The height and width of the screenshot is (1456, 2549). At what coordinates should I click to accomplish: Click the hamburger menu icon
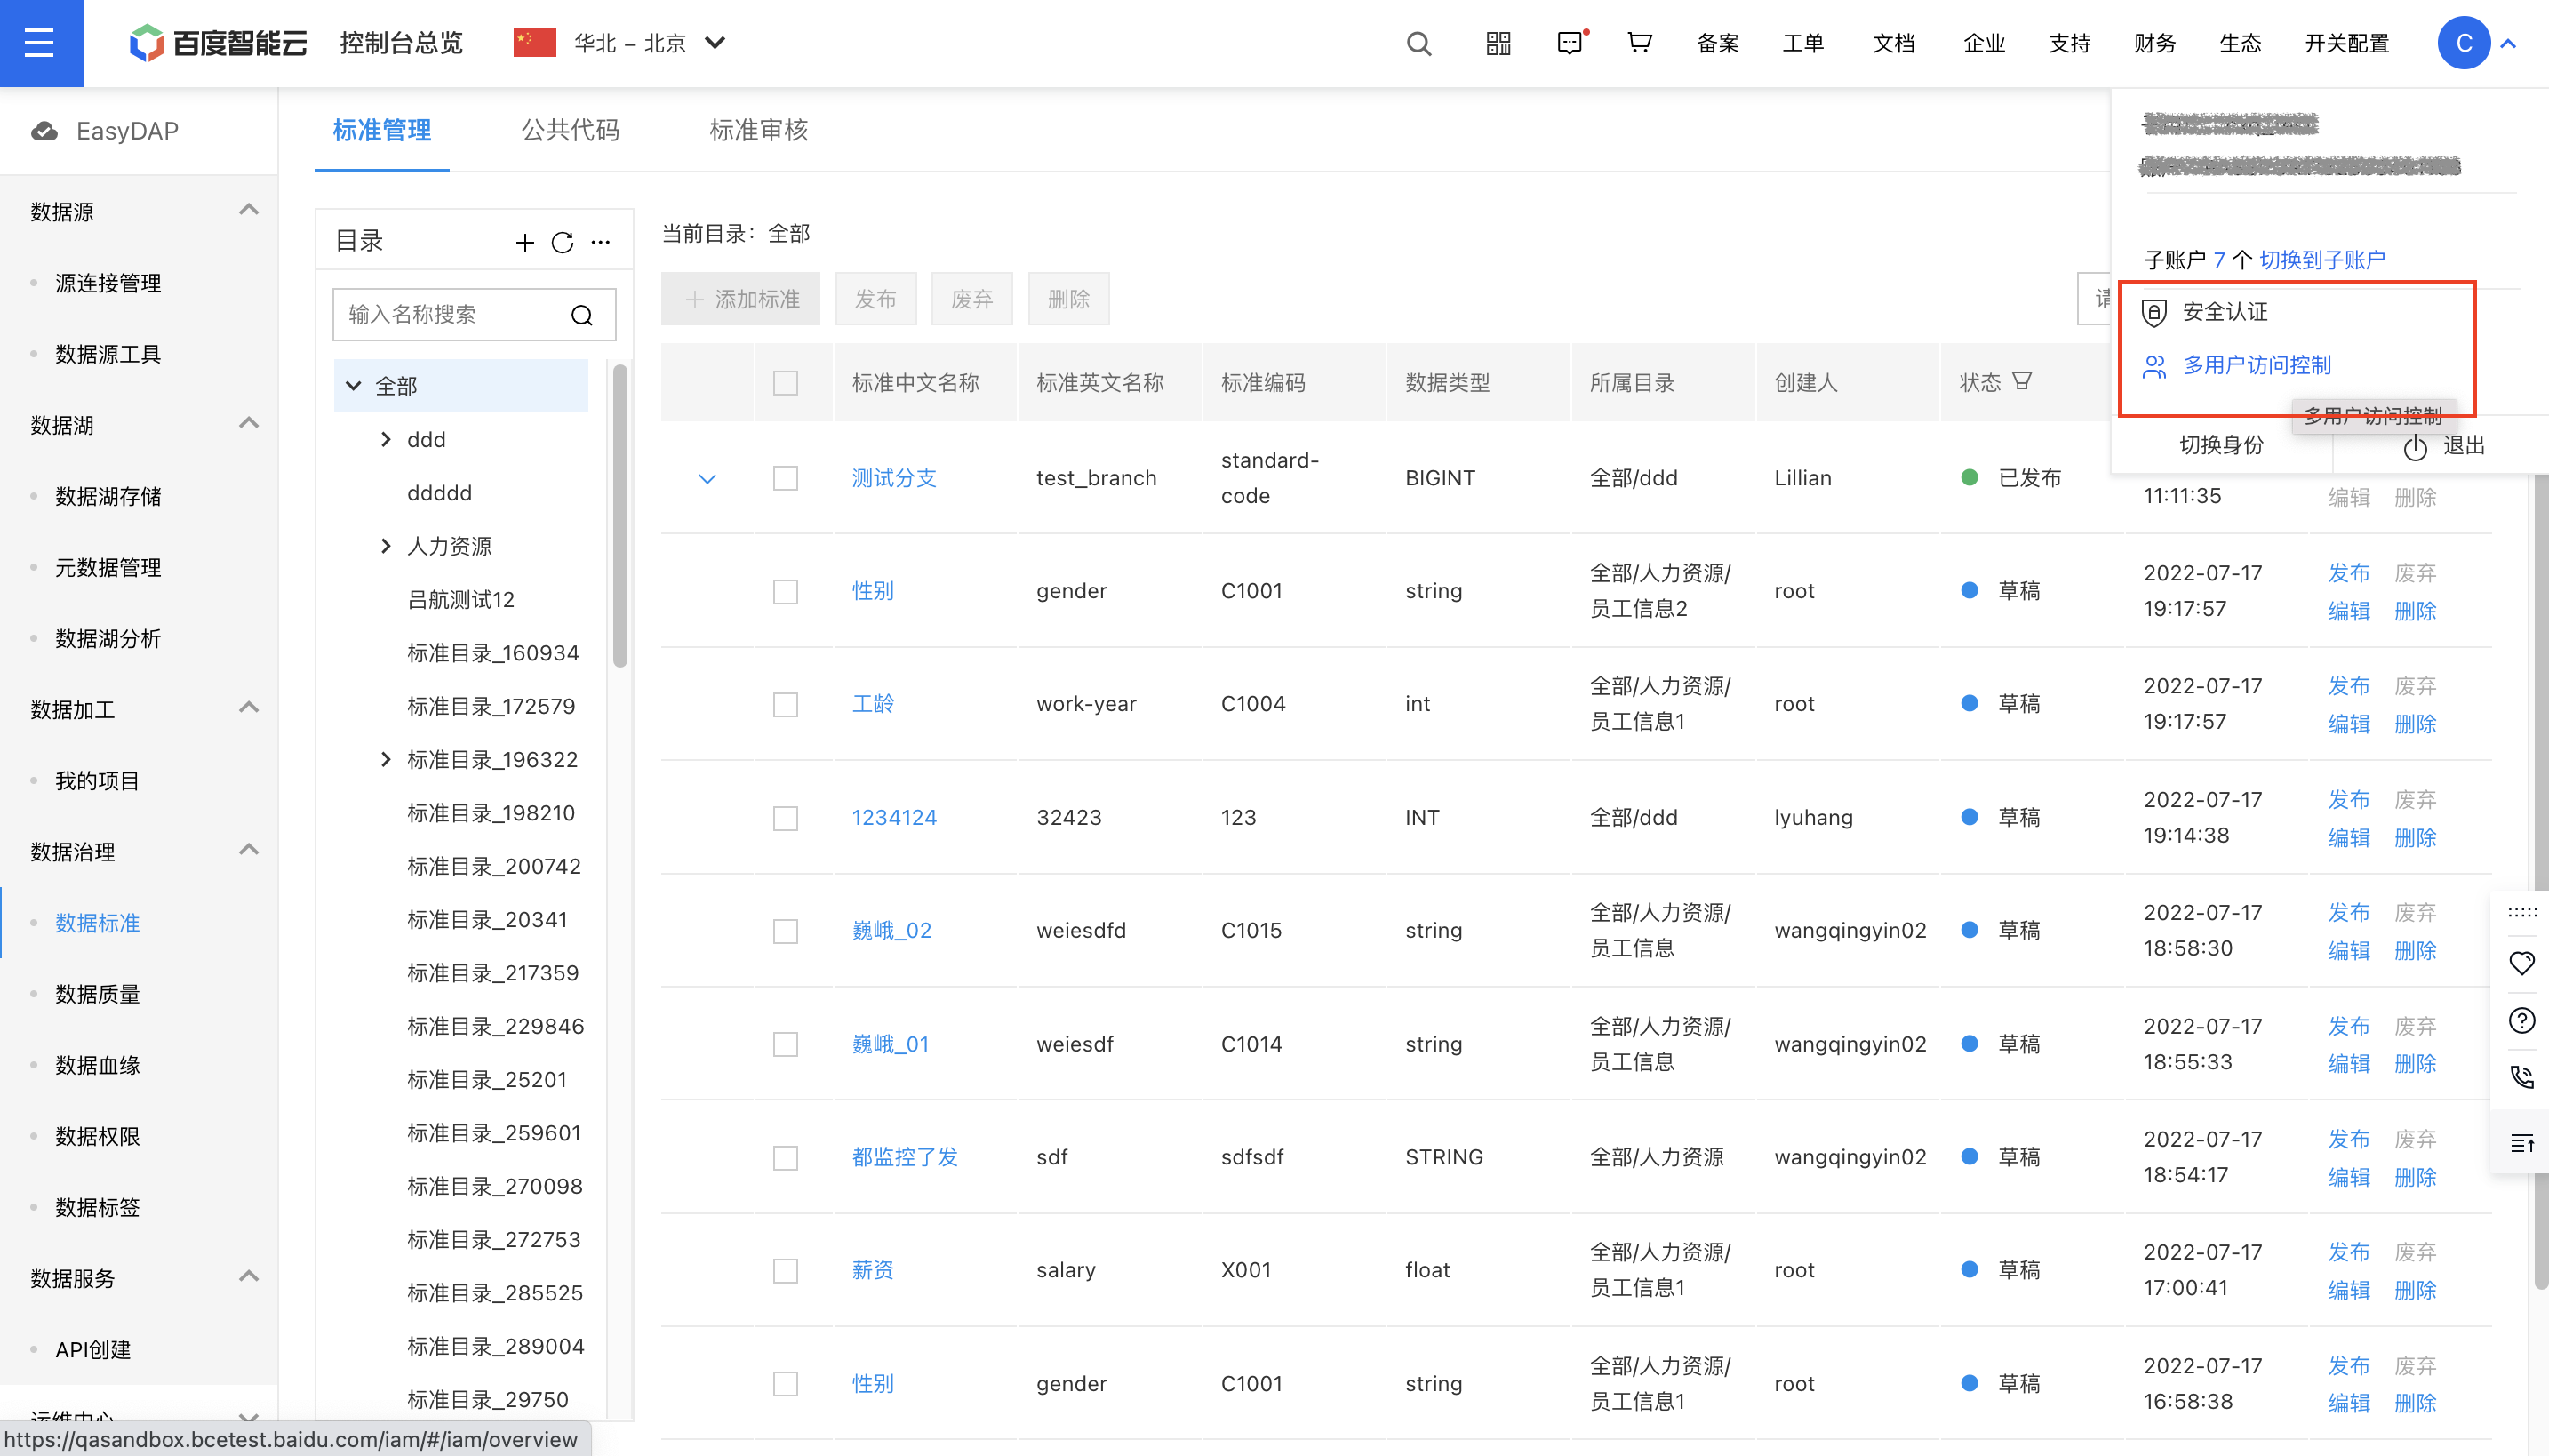coord(40,43)
